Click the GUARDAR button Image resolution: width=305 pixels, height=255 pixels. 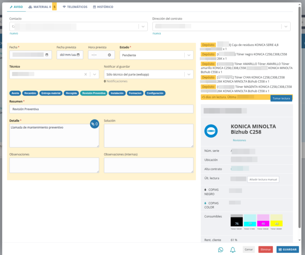point(288,250)
